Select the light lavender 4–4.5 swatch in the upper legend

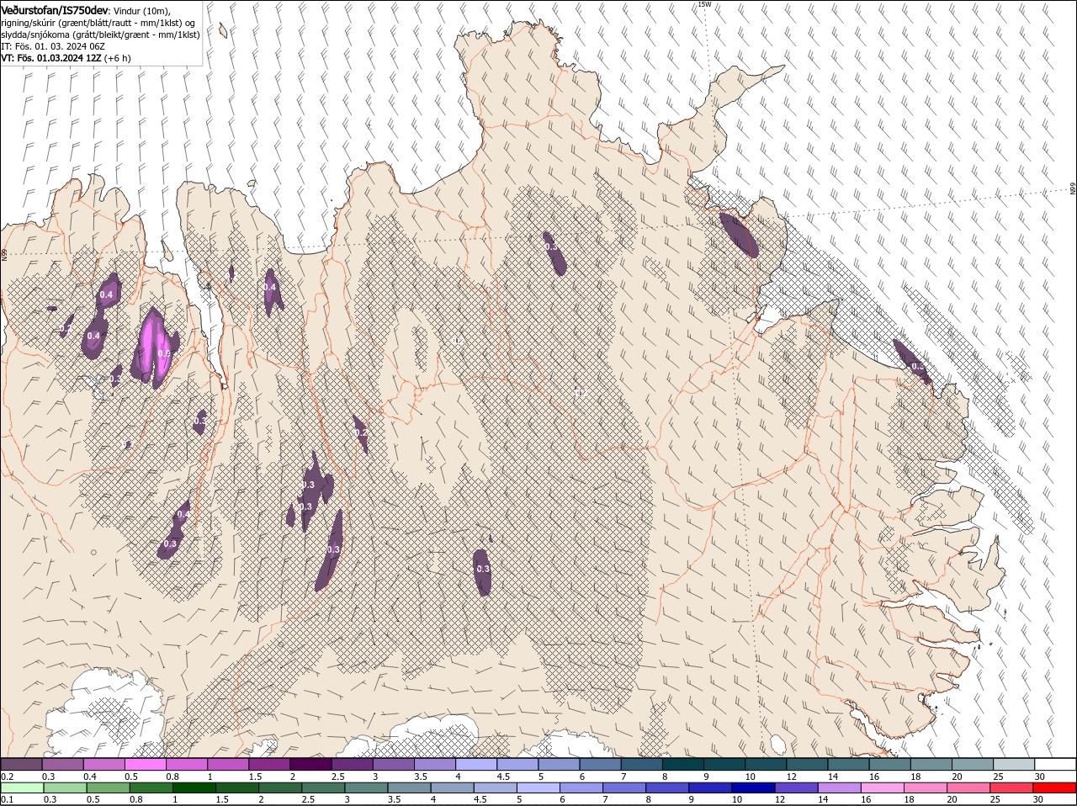(475, 764)
